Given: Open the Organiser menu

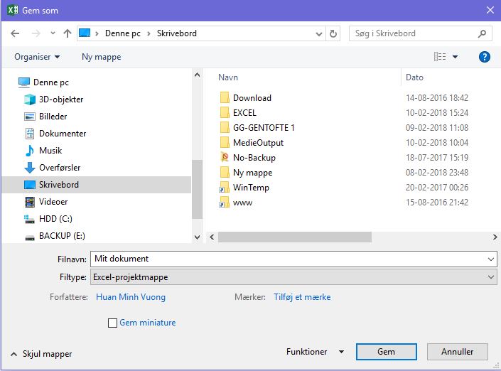Looking at the screenshot, I should pyautogui.click(x=37, y=57).
